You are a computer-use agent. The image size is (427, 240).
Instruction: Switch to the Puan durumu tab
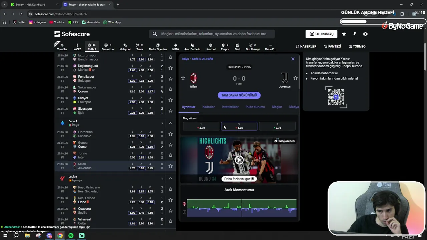[255, 107]
